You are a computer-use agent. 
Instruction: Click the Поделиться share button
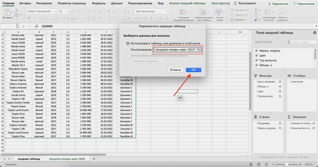(x=278, y=4)
